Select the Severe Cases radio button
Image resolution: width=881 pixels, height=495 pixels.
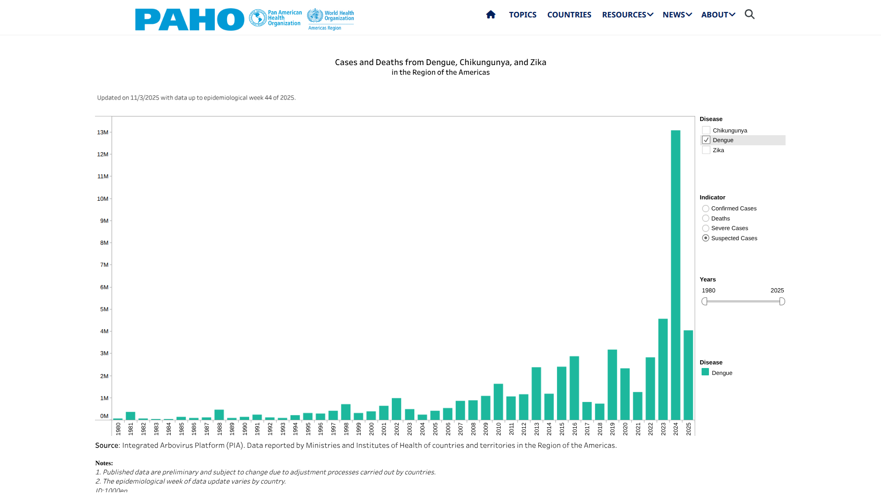pyautogui.click(x=706, y=228)
